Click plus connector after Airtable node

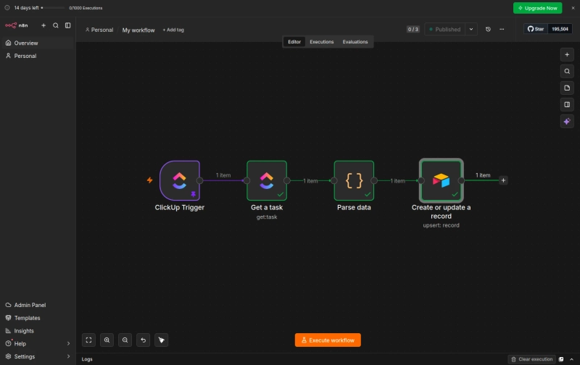click(503, 180)
